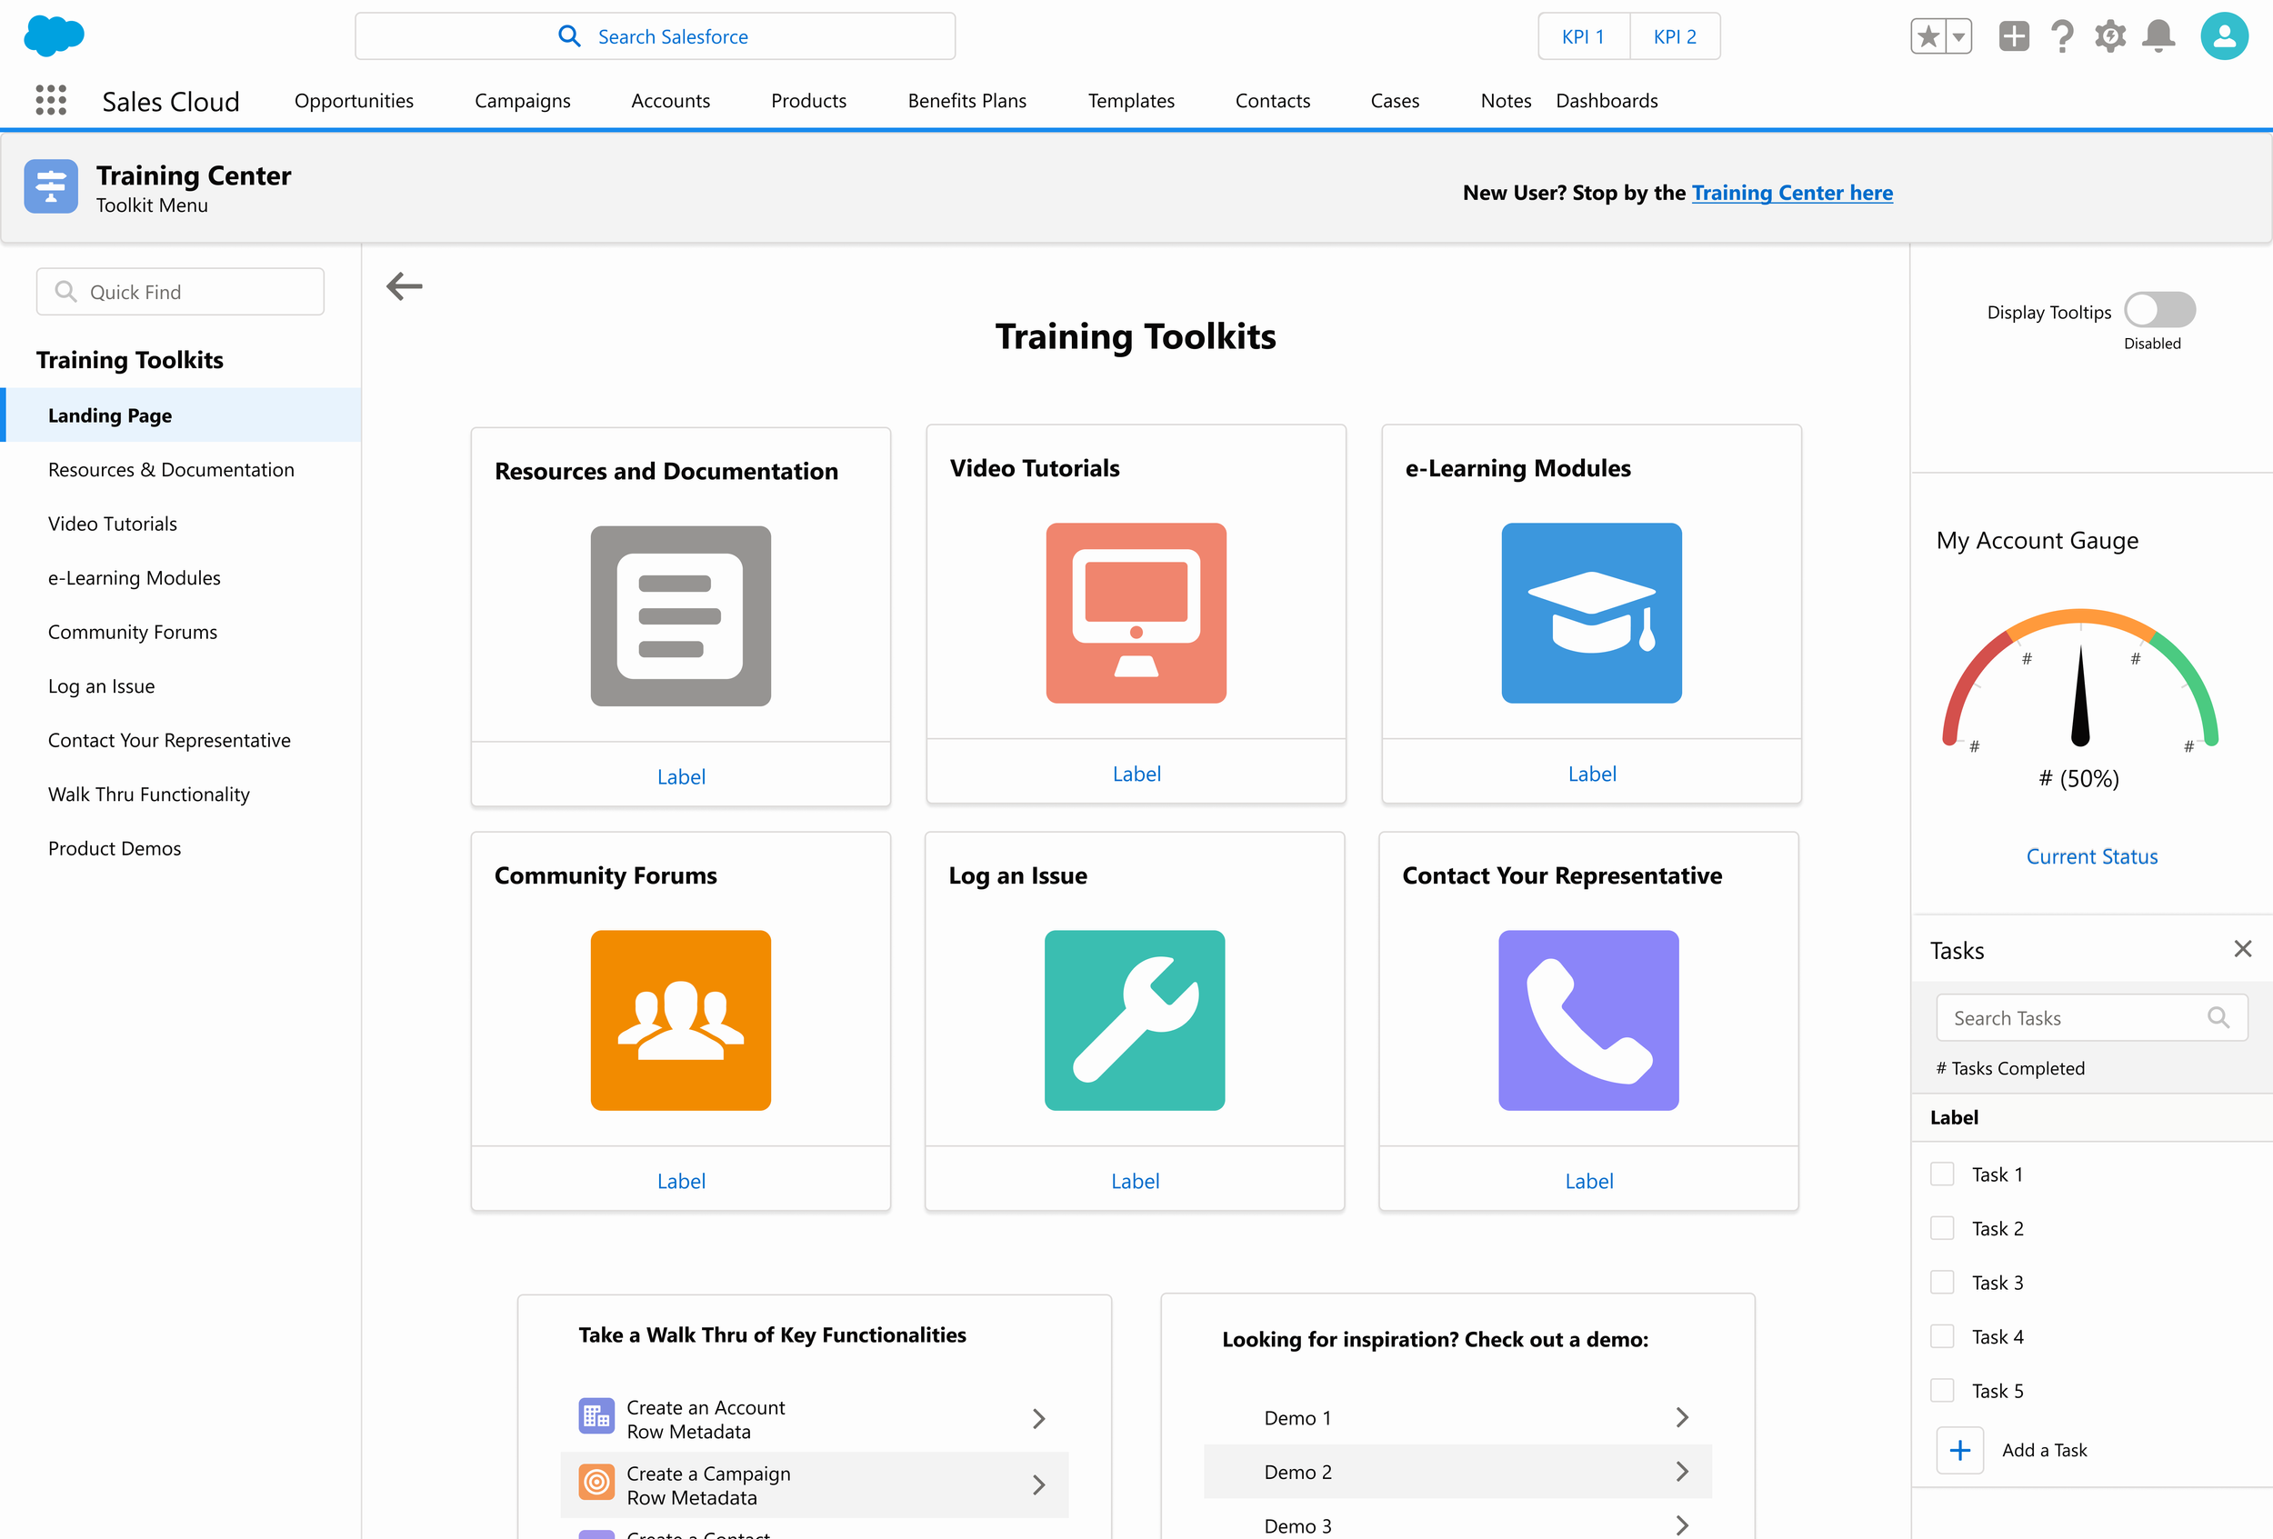Open the App Launcher grid icon
This screenshot has width=2273, height=1539.
pyautogui.click(x=51, y=101)
